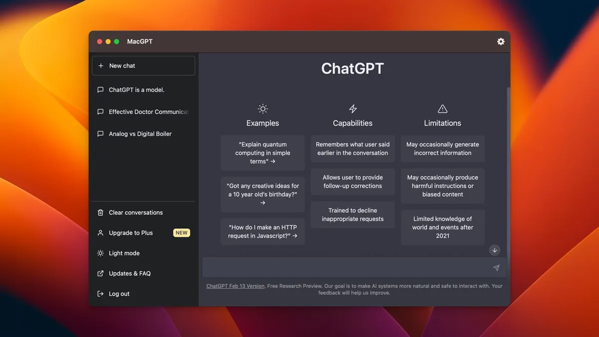The height and width of the screenshot is (337, 599).
Task: Click May occasionally produce harmful instructions card
Action: 443,186
